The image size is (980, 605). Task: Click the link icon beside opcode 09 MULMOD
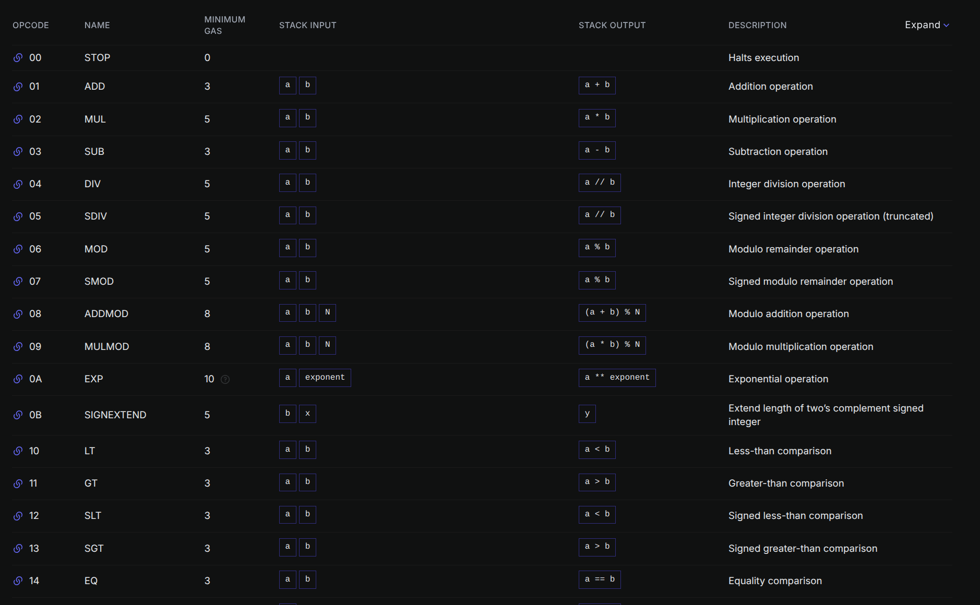point(18,347)
